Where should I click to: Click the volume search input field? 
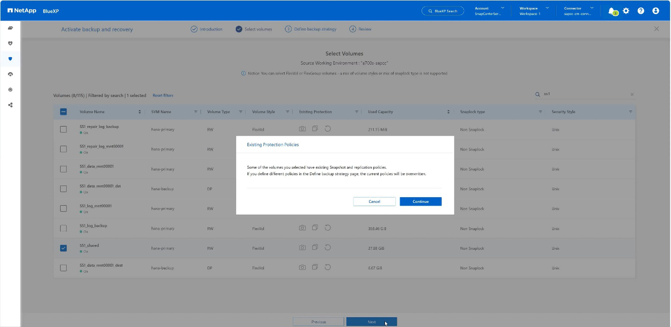(585, 94)
